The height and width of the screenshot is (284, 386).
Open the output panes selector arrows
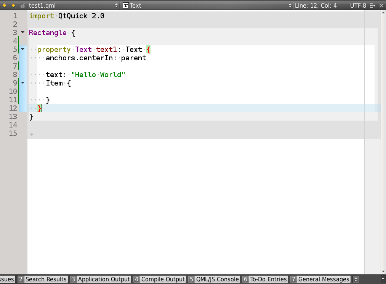(356, 279)
